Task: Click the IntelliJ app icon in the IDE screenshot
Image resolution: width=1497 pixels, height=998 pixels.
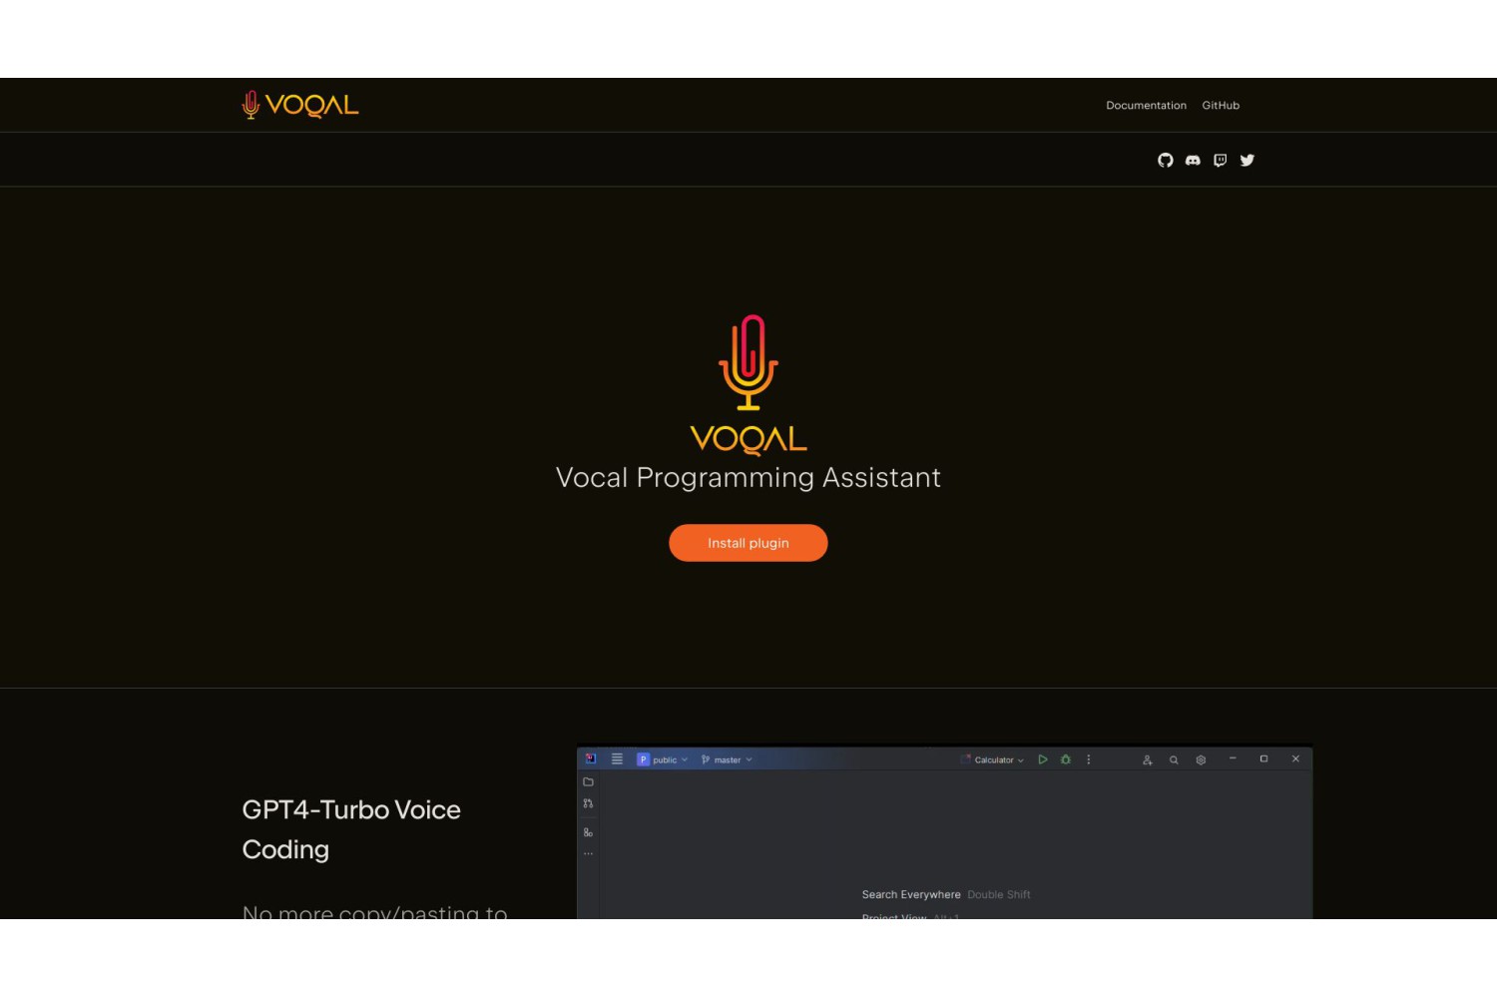Action: click(x=591, y=759)
